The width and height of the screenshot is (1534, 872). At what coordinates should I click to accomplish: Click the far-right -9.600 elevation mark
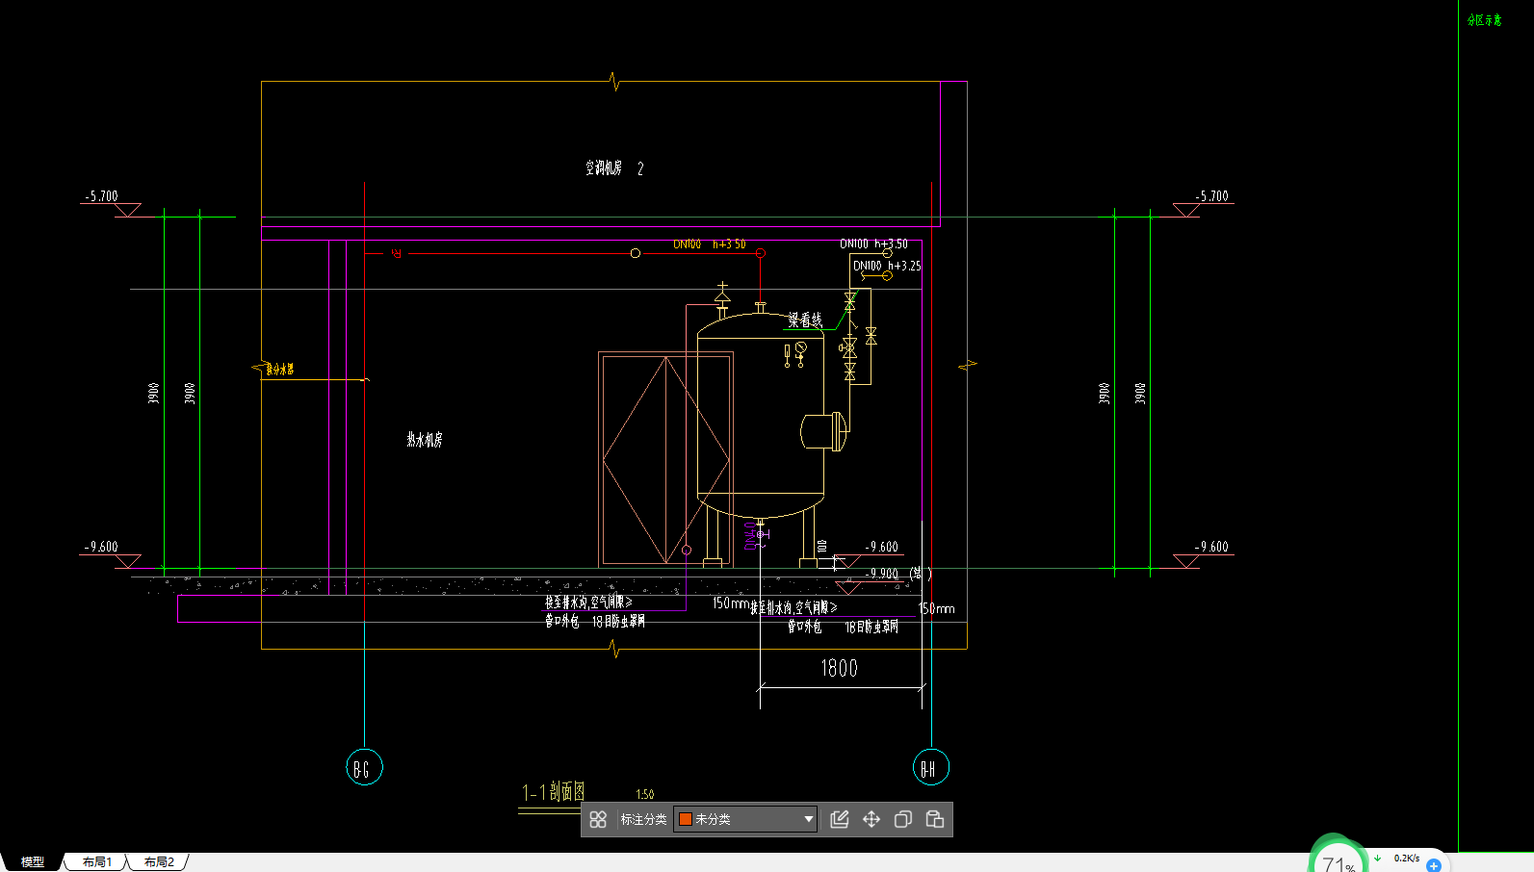tap(1211, 547)
